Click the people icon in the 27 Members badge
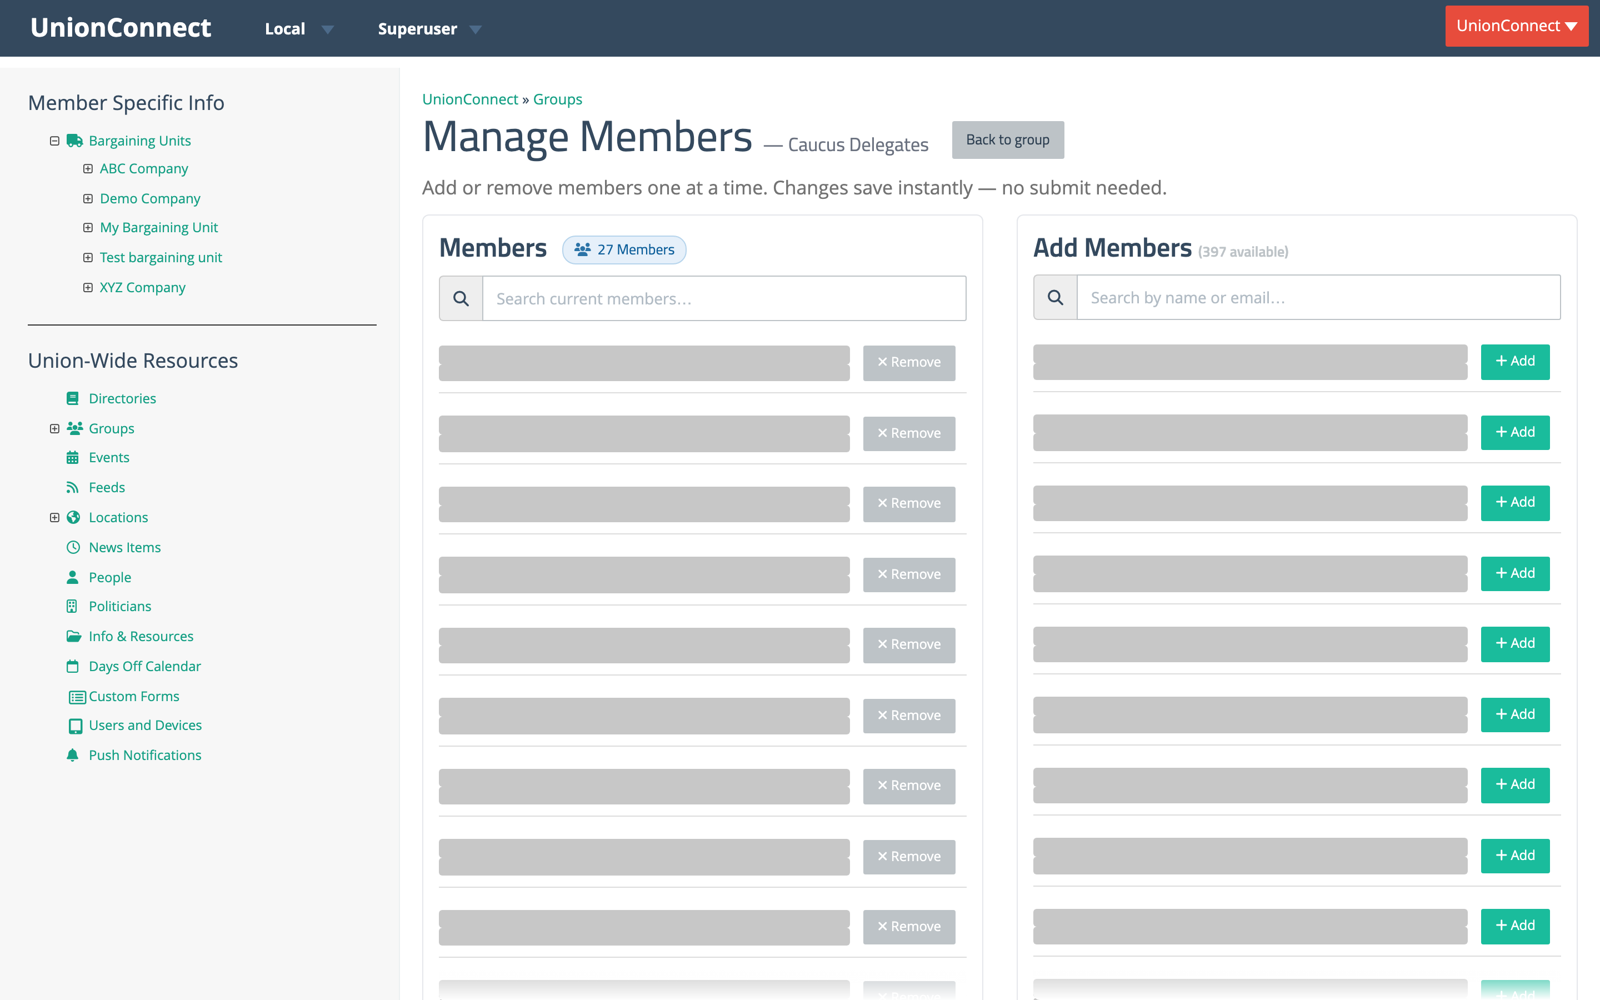Screen dimensions: 1600x1000 (x=582, y=250)
